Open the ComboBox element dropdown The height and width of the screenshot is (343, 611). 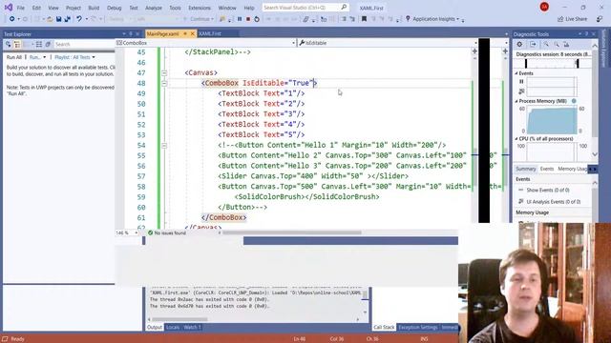(293, 43)
